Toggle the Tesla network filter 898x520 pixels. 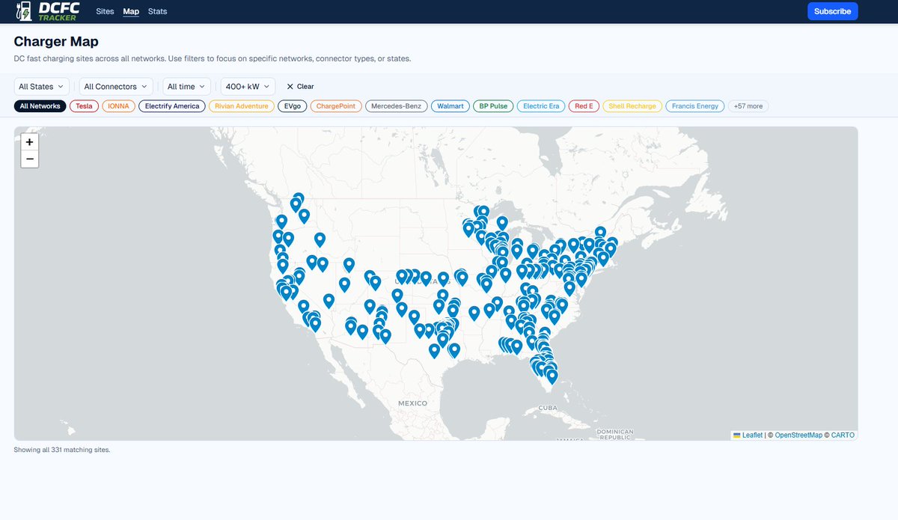coord(85,106)
